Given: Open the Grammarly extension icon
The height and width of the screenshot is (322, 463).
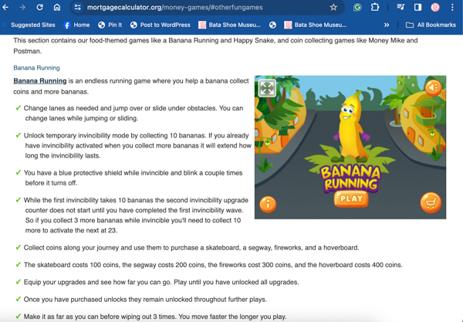Looking at the screenshot, I should 357,7.
